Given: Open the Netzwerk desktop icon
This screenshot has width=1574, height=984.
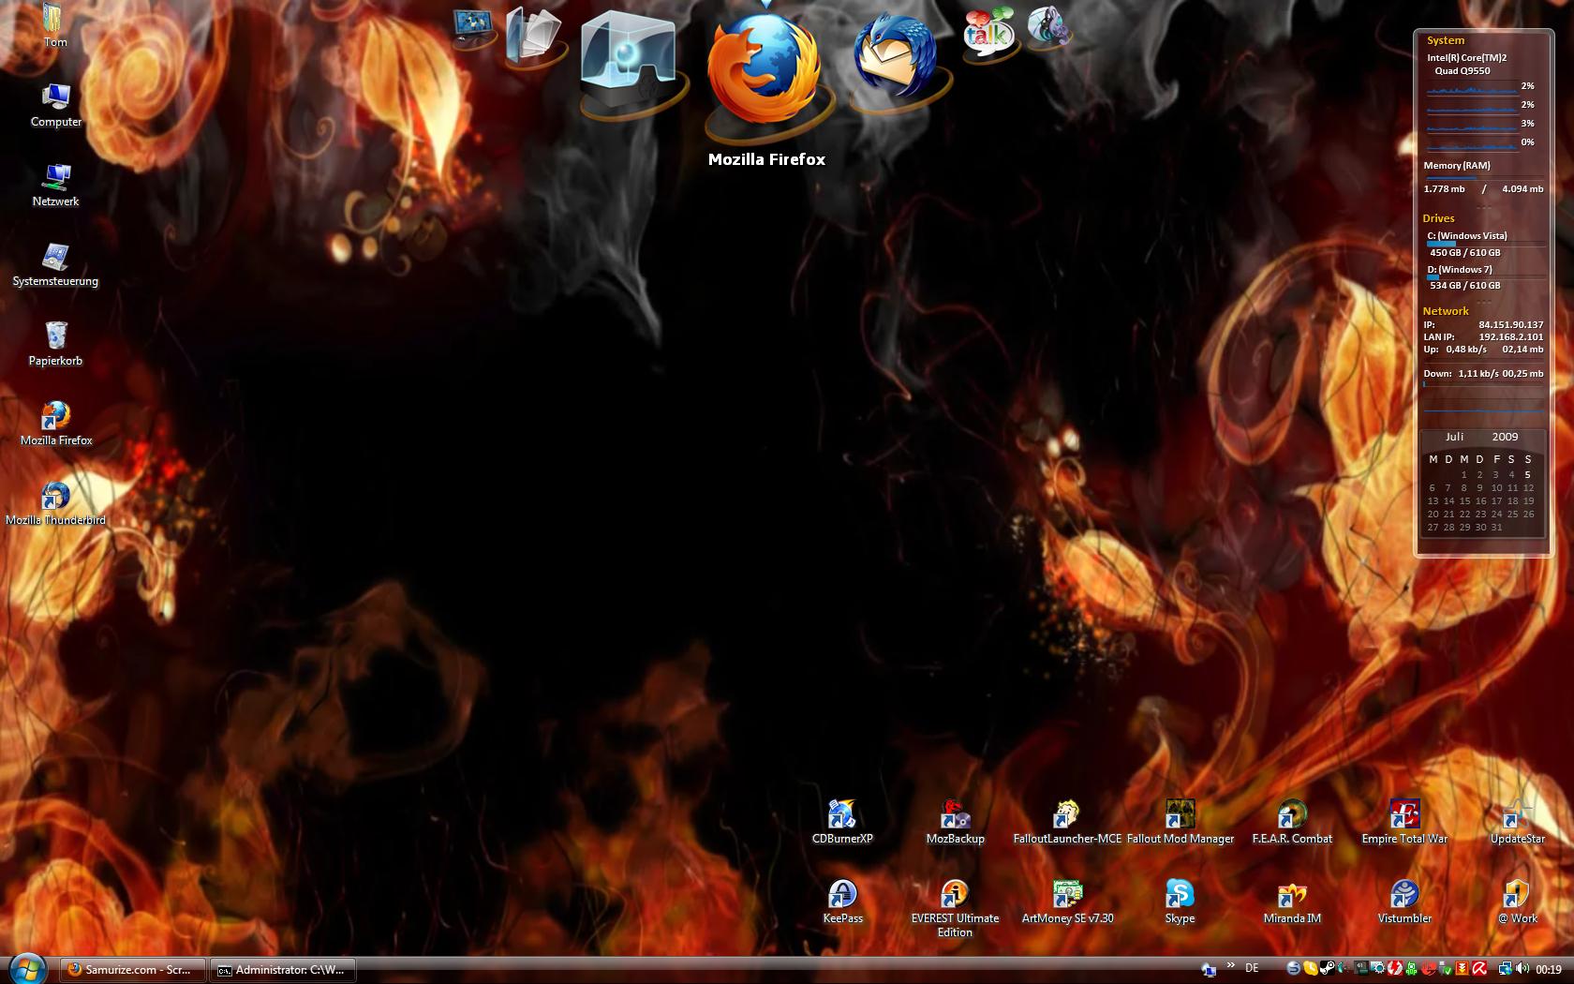Looking at the screenshot, I should click(x=56, y=185).
